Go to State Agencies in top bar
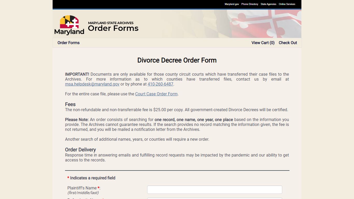Image resolution: width=354 pixels, height=199 pixels. tap(268, 4)
